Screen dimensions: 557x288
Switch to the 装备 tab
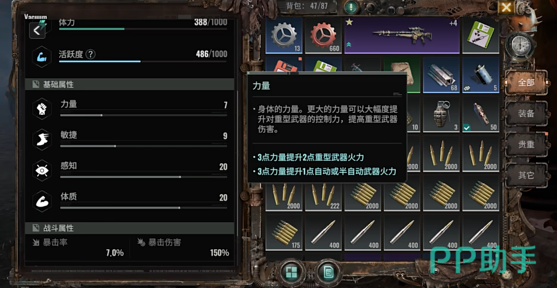click(526, 114)
